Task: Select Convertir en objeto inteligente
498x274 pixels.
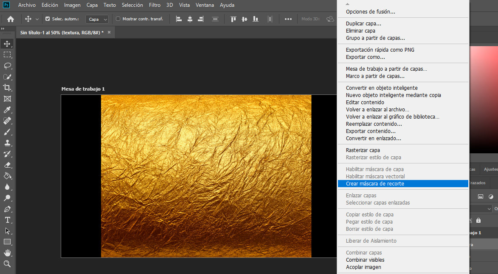Action: tap(382, 88)
